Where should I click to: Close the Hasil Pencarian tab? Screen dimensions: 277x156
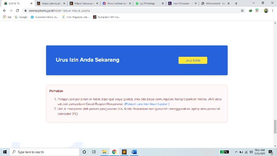point(195,3)
